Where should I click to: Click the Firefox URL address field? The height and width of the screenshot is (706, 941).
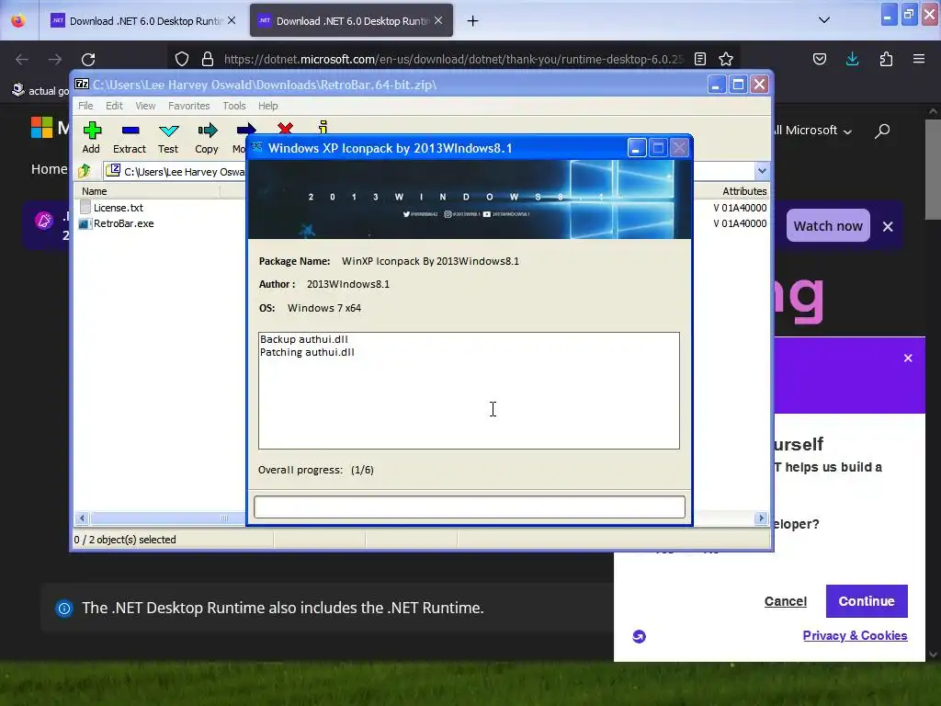[x=453, y=59]
